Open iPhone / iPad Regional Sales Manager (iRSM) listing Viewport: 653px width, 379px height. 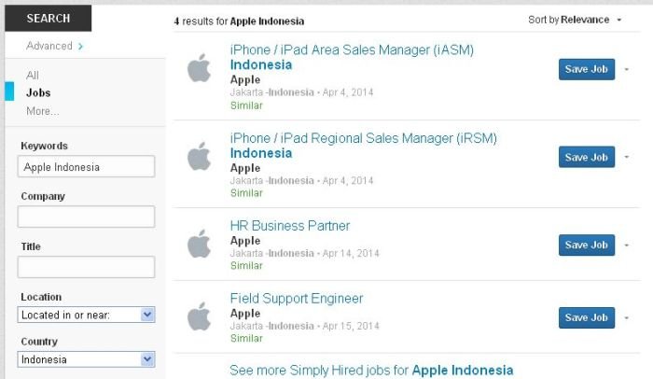click(363, 146)
